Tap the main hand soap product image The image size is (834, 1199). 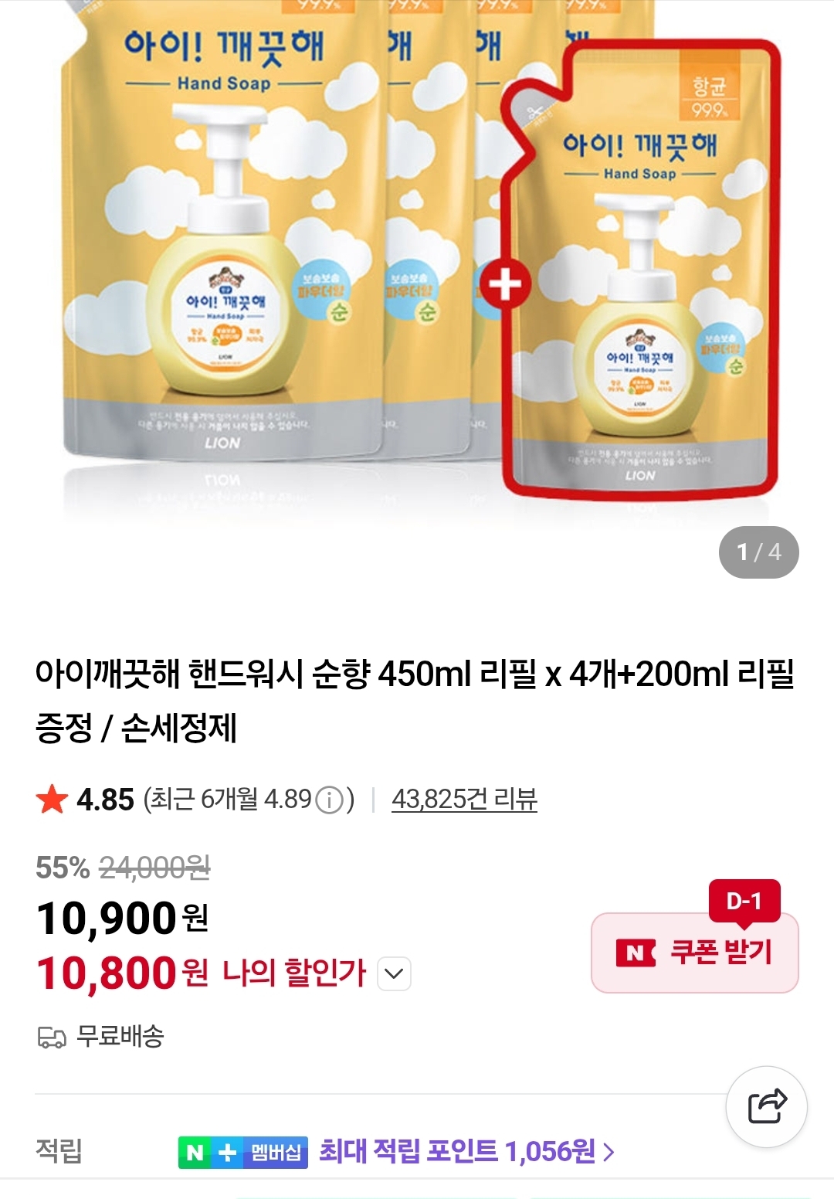pyautogui.click(x=417, y=263)
